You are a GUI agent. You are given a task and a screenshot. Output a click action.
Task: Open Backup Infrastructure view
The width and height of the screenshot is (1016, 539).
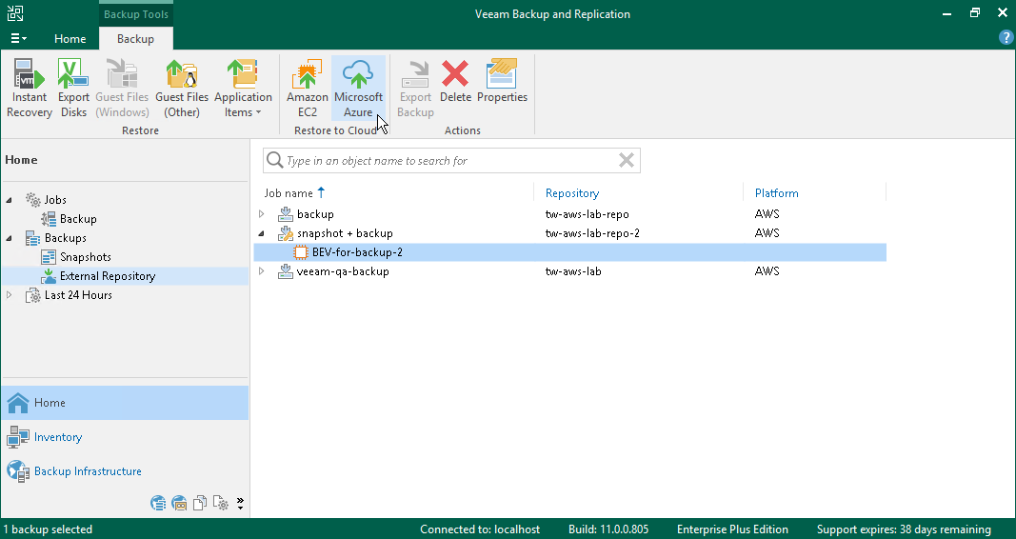point(125,471)
